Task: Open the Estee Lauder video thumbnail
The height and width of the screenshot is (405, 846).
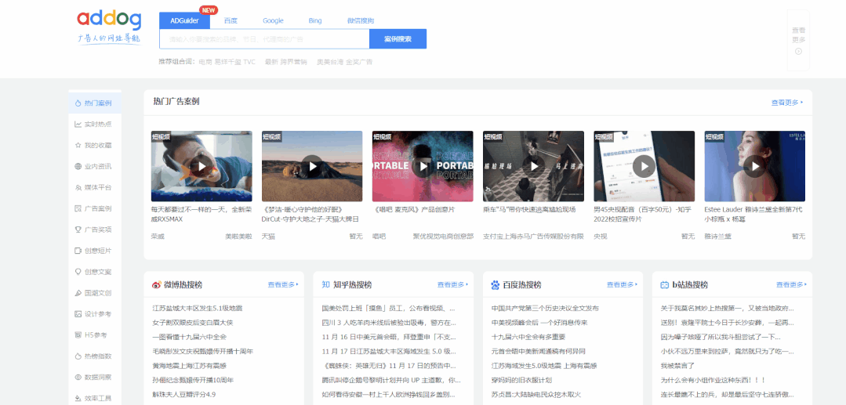Action: (x=754, y=166)
